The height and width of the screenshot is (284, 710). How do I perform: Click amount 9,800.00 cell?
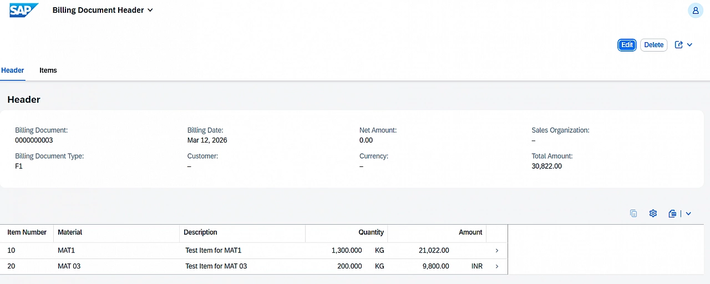click(x=435, y=266)
